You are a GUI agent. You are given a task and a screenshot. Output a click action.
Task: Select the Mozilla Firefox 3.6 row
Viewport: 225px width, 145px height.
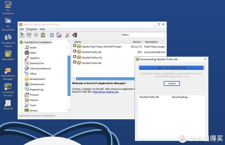[103, 58]
